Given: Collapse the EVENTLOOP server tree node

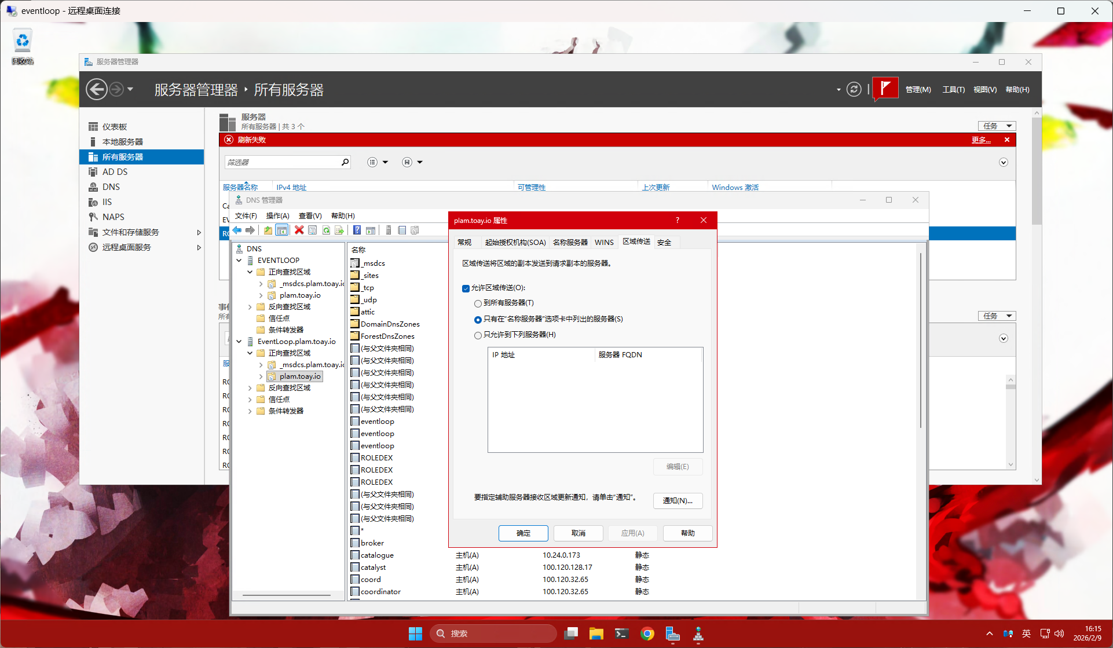Looking at the screenshot, I should tap(239, 261).
